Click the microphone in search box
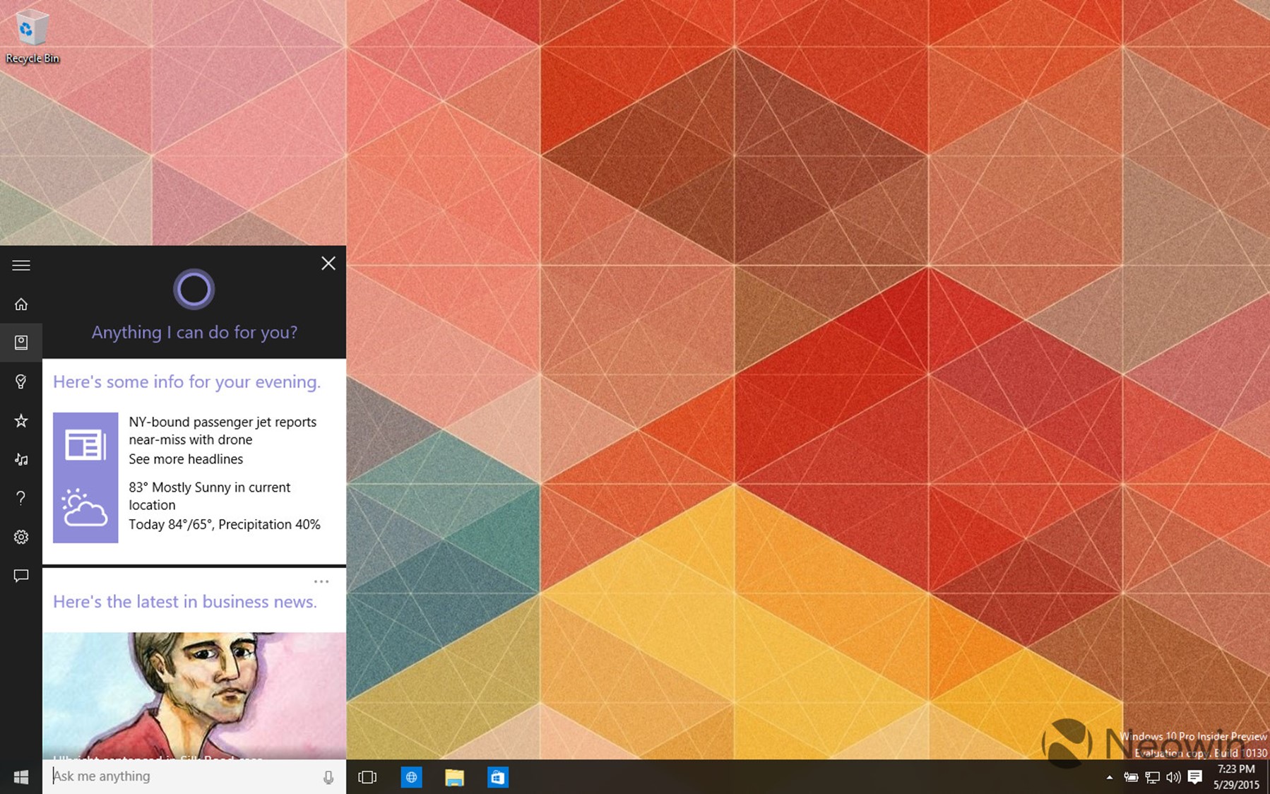Image resolution: width=1270 pixels, height=794 pixels. 328,777
